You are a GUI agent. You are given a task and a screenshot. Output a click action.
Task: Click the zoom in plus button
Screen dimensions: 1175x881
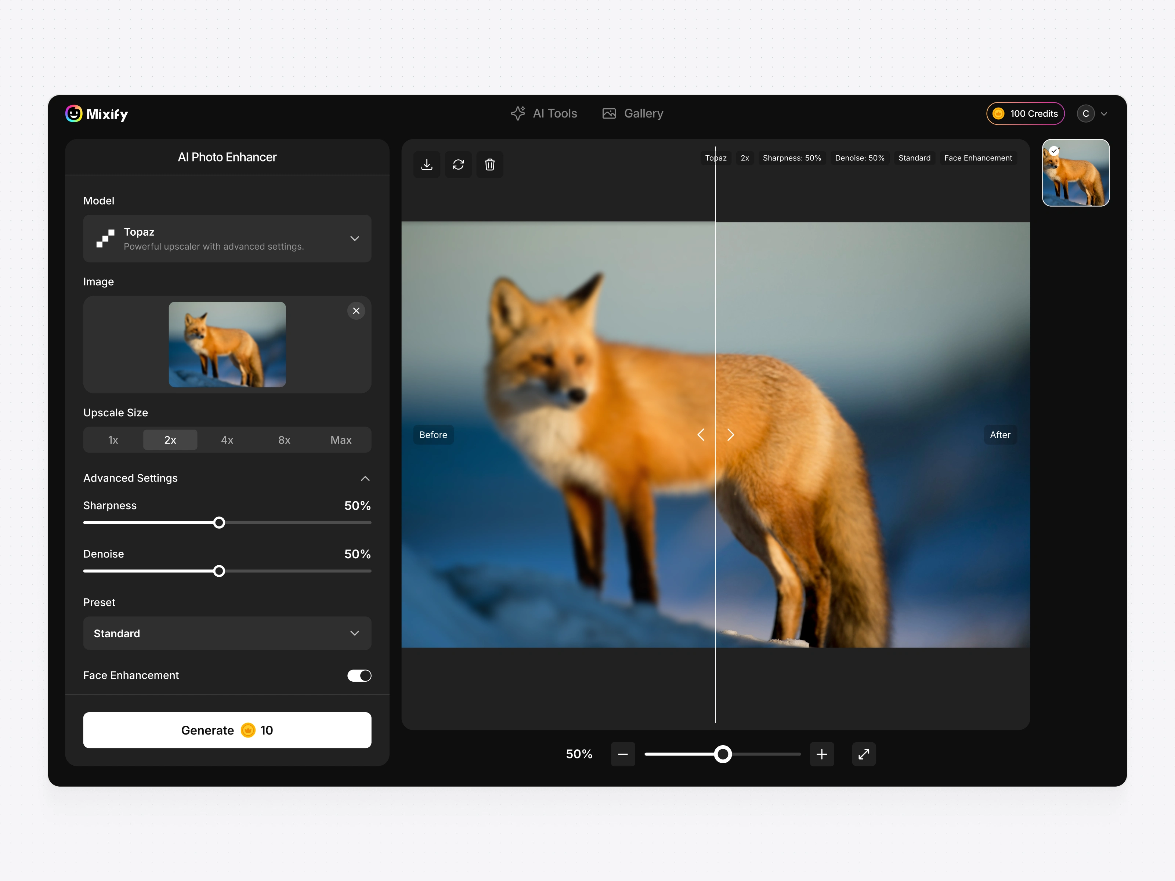pos(821,754)
